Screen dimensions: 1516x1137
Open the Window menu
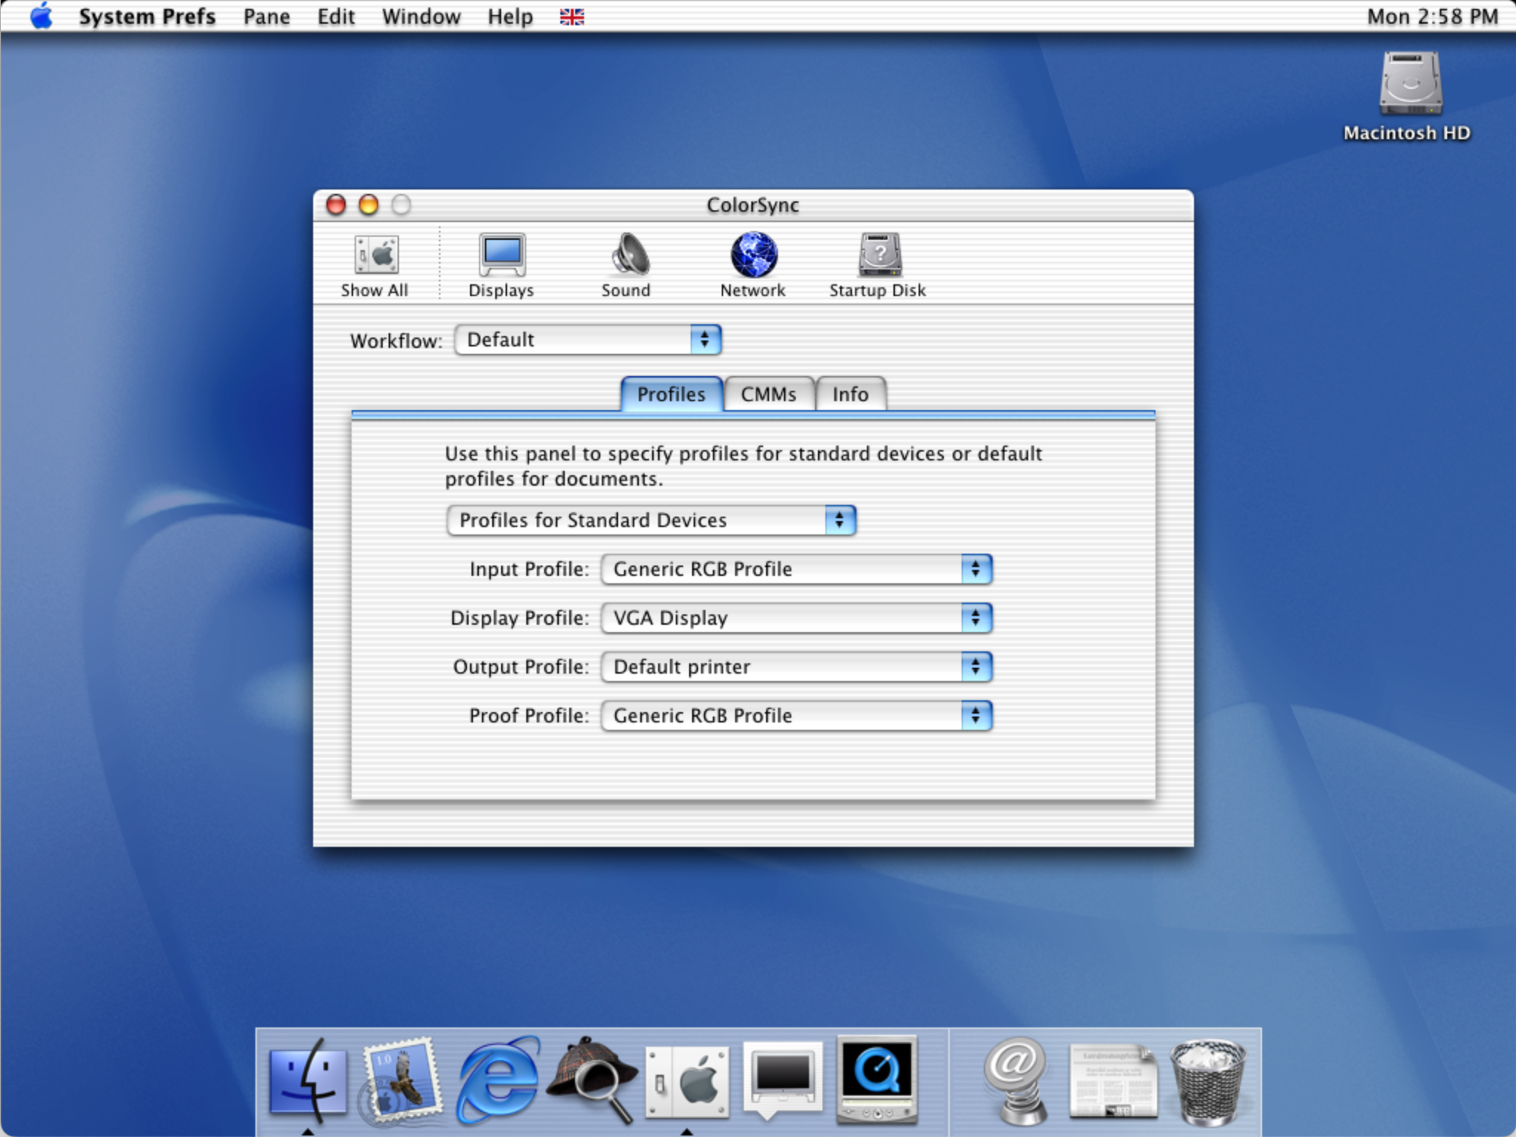tap(421, 16)
